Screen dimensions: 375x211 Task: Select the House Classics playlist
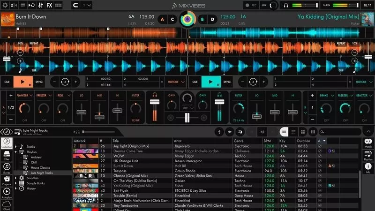point(40,168)
